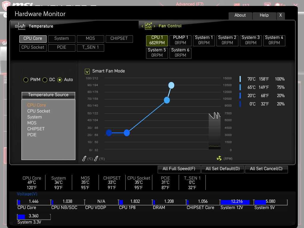The width and height of the screenshot is (304, 228).
Task: Select the CHIPSET temperature button
Action: pyautogui.click(x=119, y=39)
